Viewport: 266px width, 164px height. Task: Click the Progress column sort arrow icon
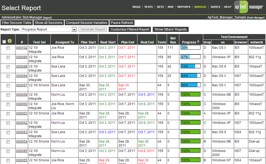[198, 42]
